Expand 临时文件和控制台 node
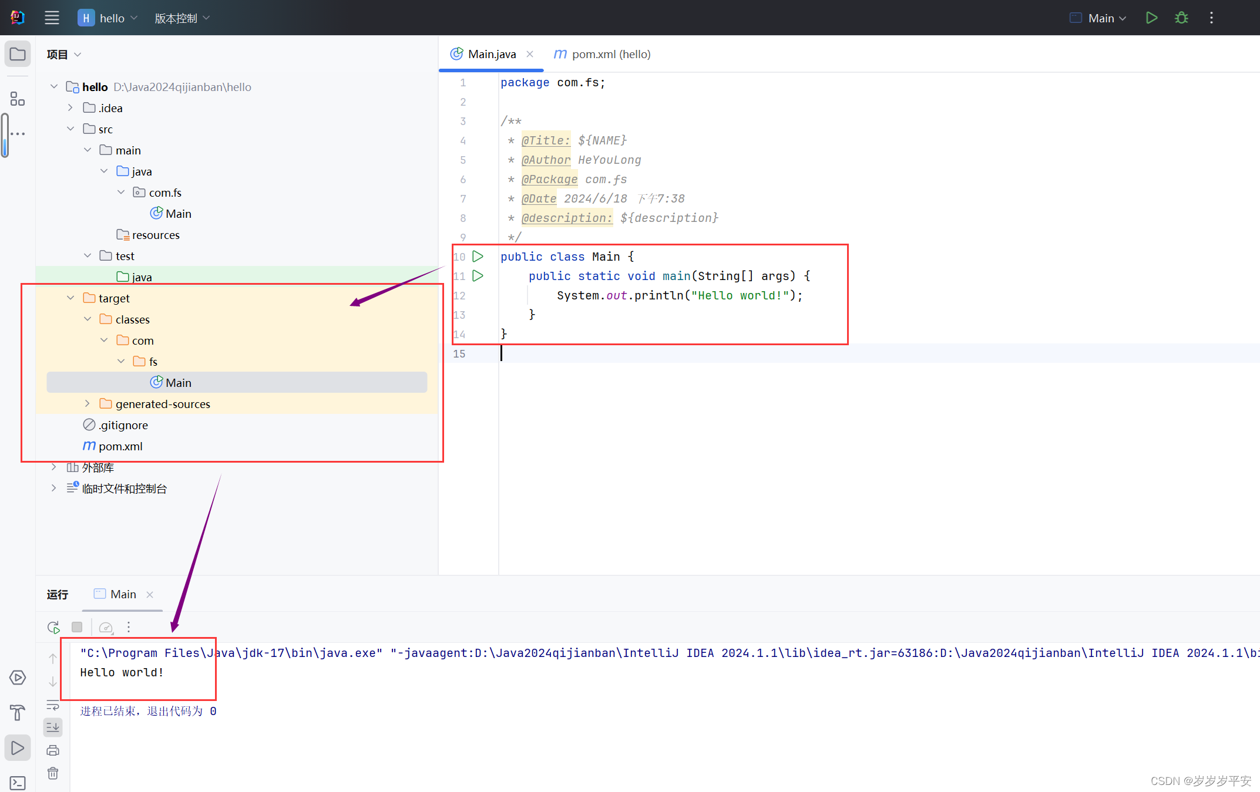Viewport: 1260px width, 792px height. (x=54, y=488)
